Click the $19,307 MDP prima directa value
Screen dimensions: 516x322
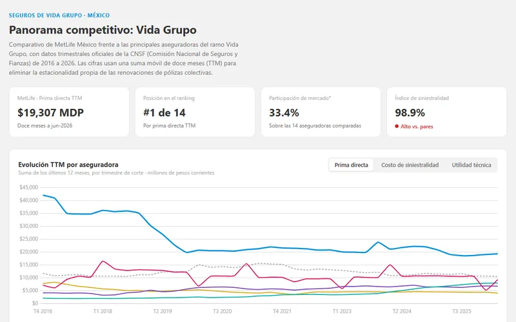pyautogui.click(x=51, y=113)
